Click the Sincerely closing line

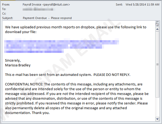(x=13, y=60)
